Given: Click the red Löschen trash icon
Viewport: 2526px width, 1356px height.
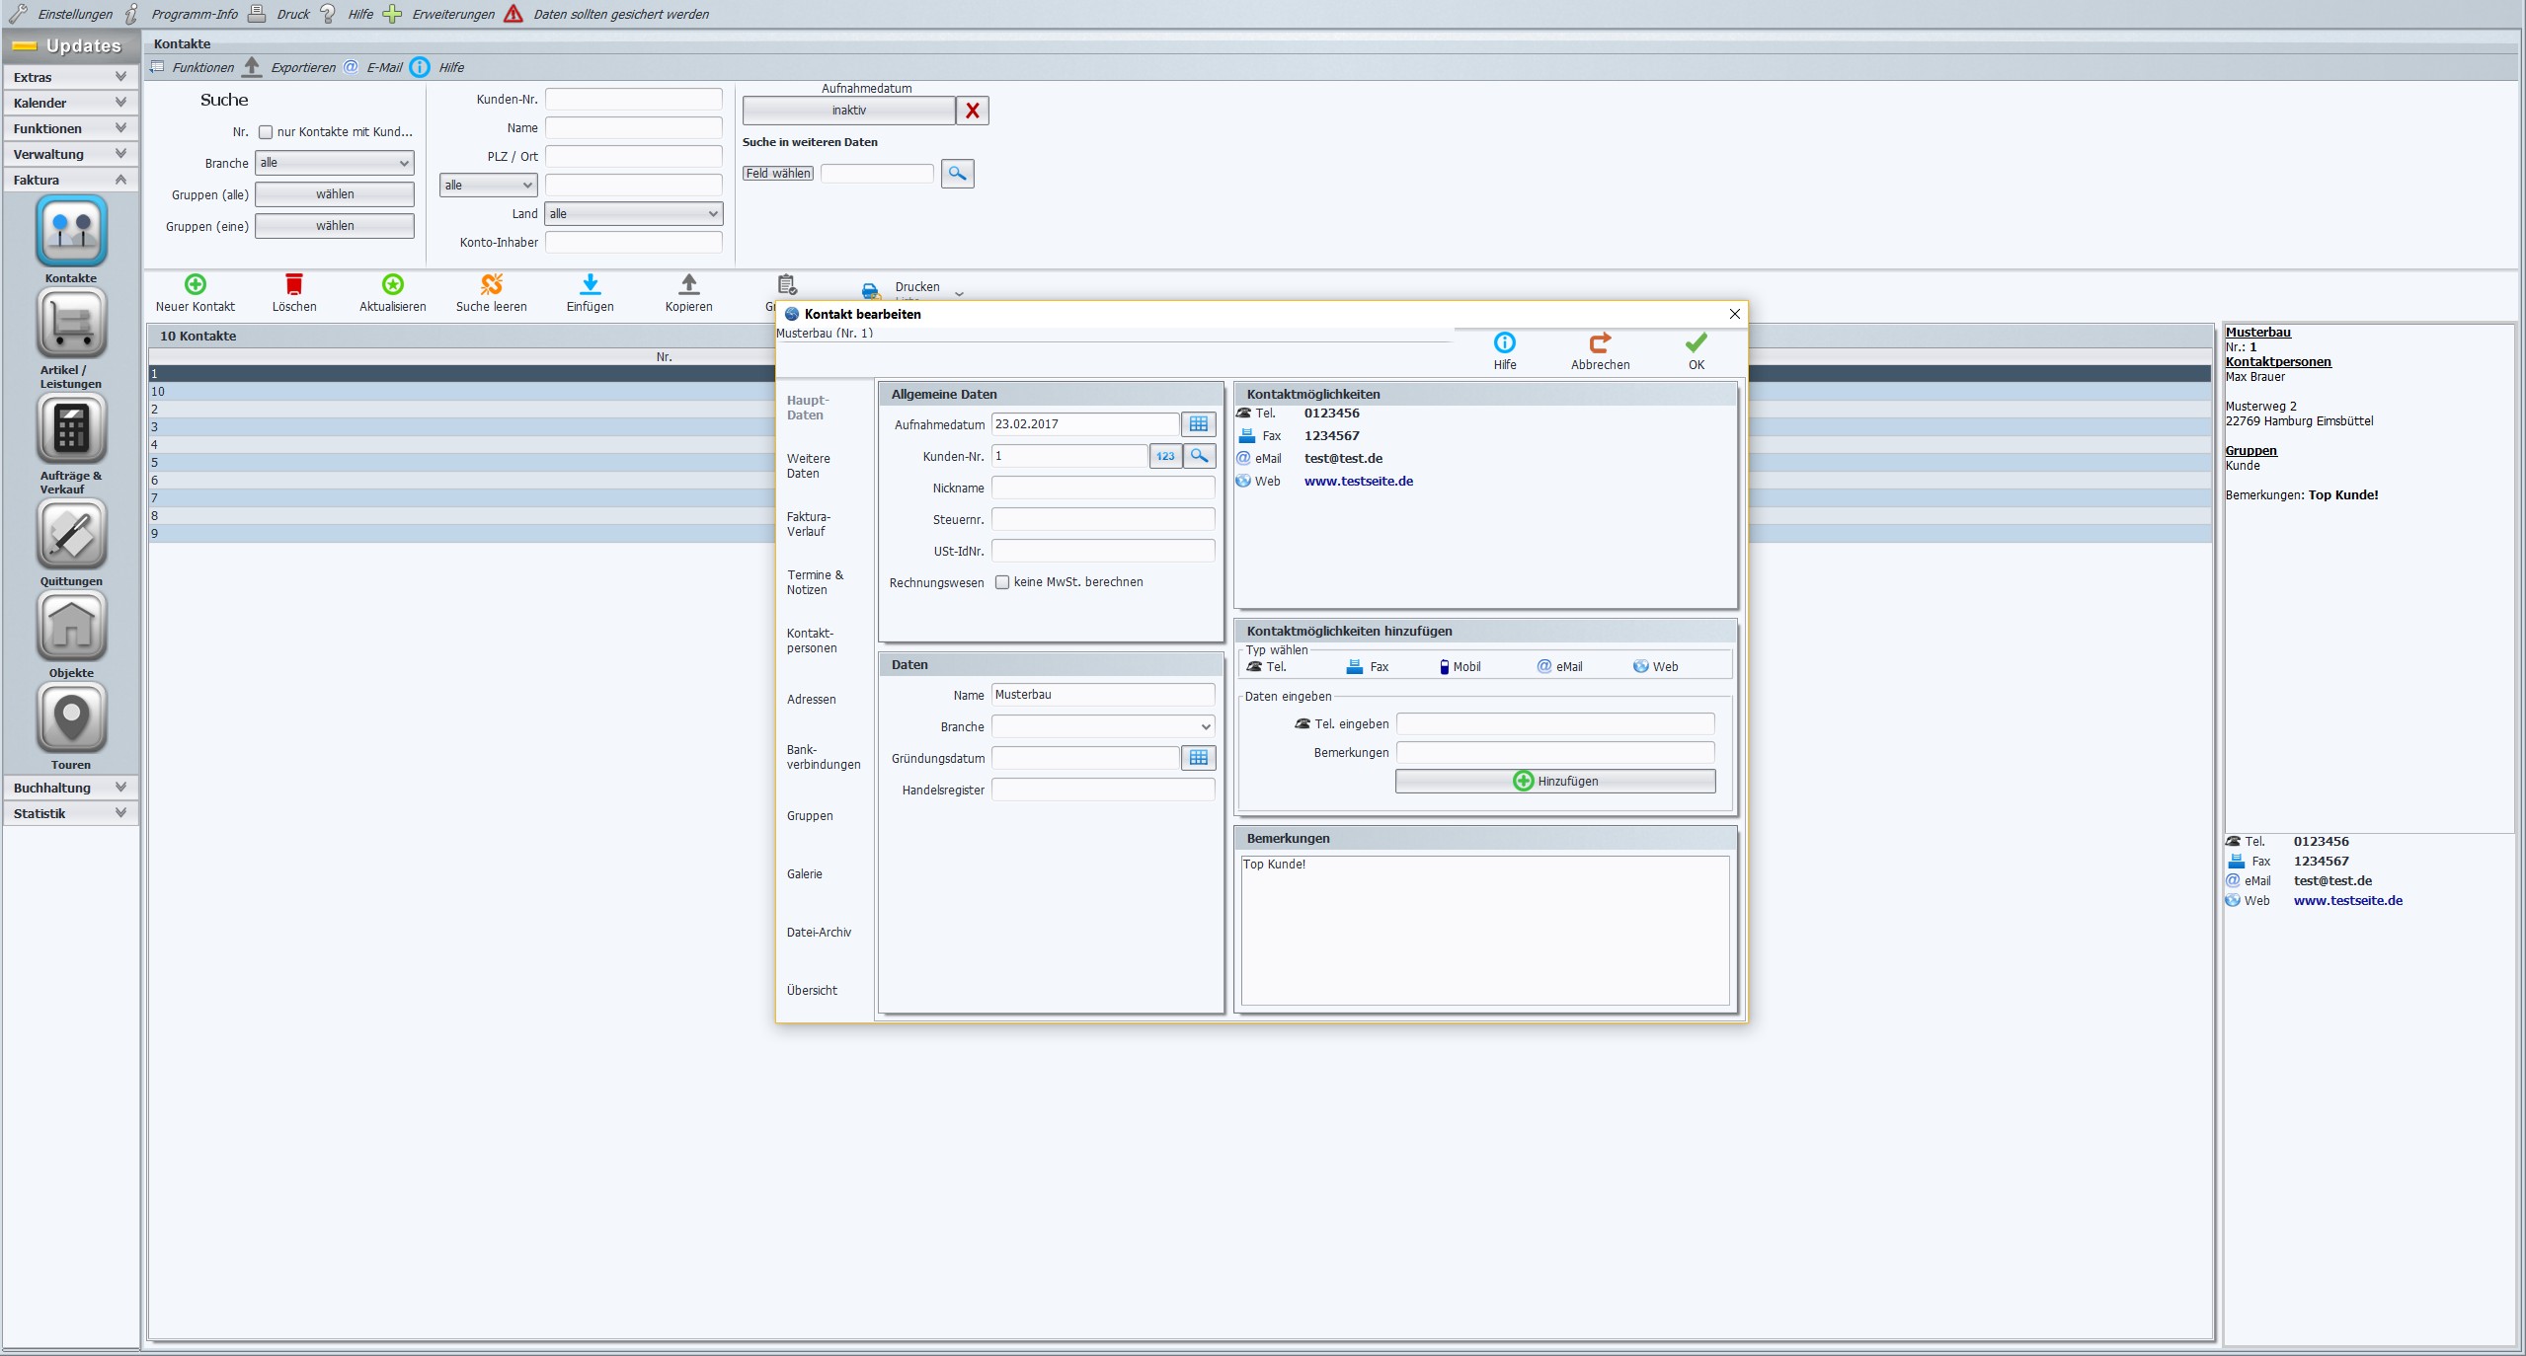Looking at the screenshot, I should (294, 285).
